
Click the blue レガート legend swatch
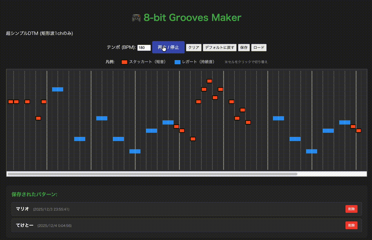click(x=177, y=62)
